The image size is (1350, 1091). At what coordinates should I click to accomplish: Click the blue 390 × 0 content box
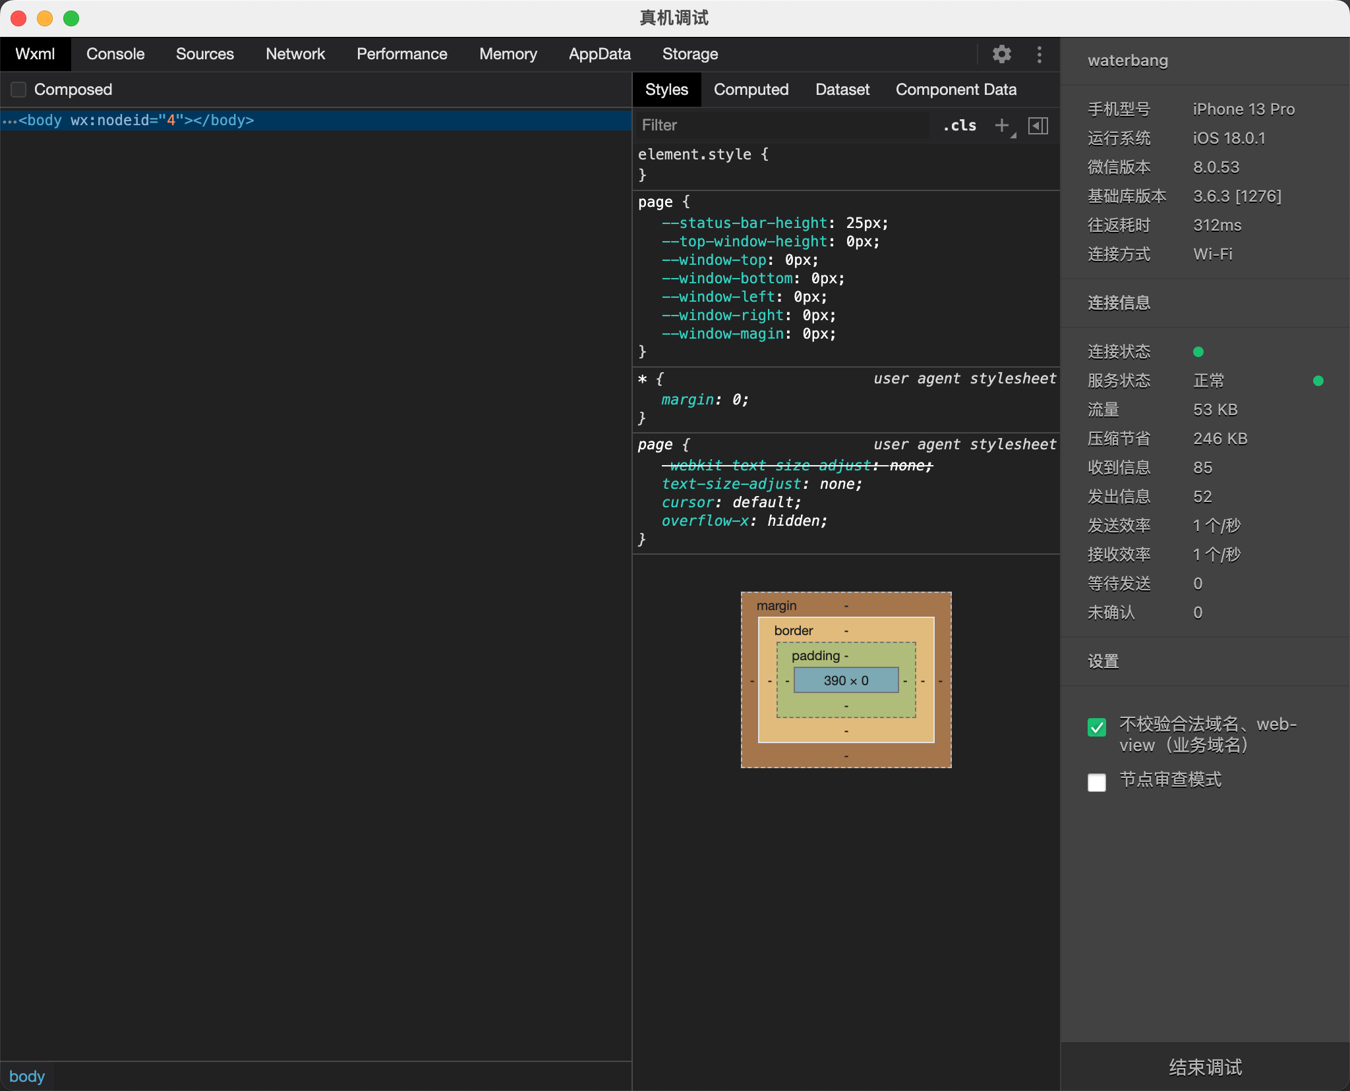[846, 681]
